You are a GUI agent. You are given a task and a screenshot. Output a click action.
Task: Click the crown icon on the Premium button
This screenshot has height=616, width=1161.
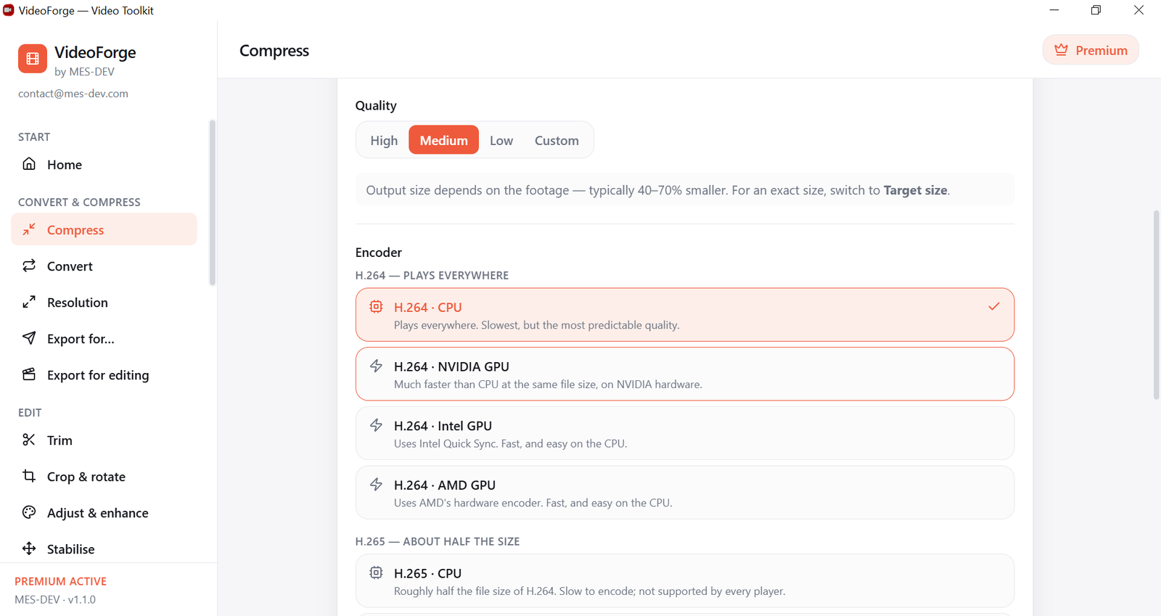click(x=1062, y=50)
